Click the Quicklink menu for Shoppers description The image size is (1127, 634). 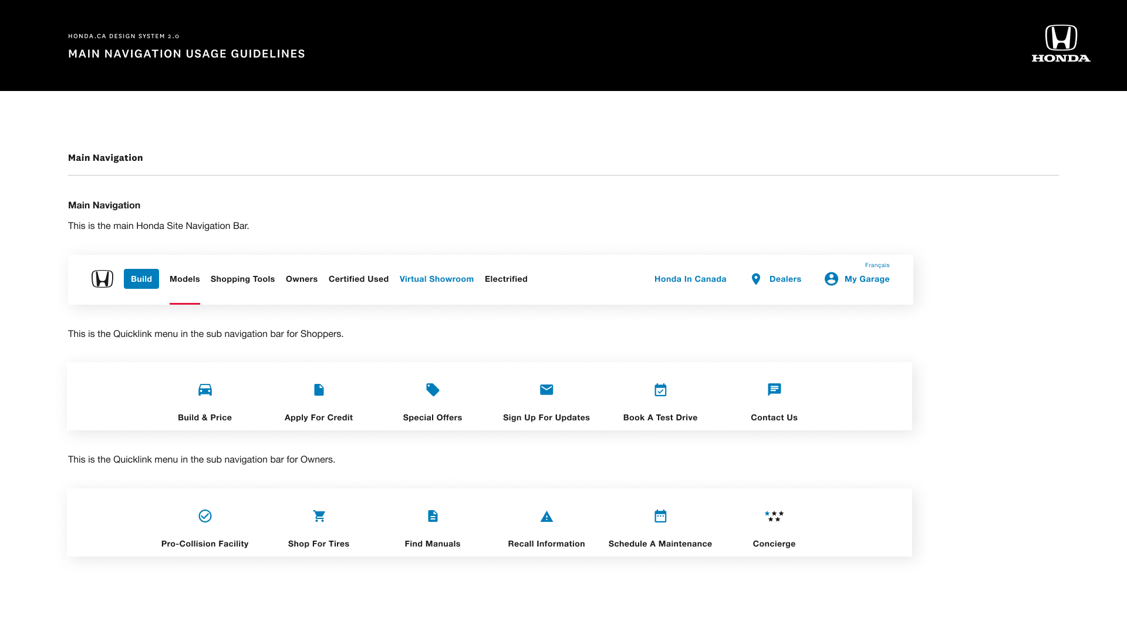206,334
